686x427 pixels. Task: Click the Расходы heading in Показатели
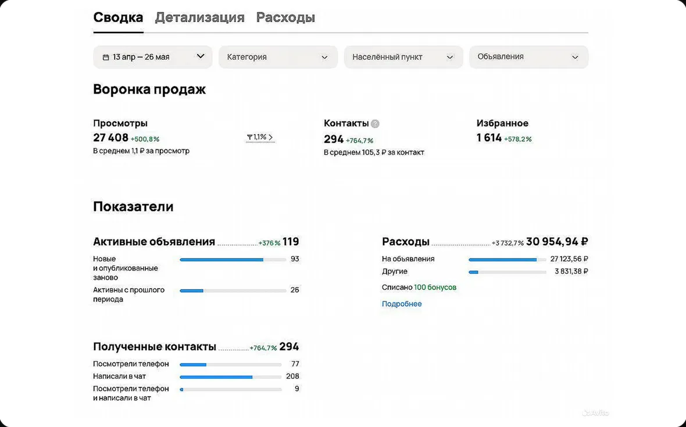click(x=406, y=242)
